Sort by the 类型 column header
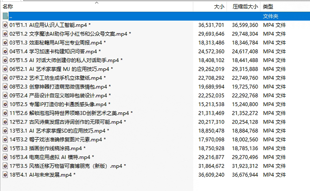 click(x=268, y=7)
